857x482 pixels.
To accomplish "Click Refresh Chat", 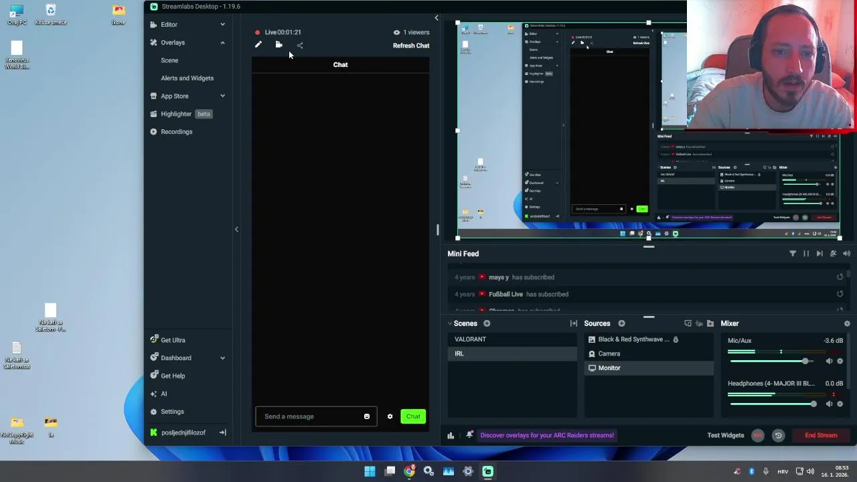I will coord(411,46).
